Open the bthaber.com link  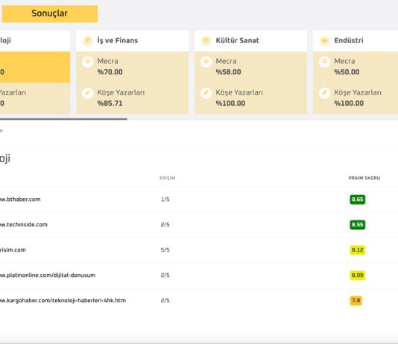(20, 200)
